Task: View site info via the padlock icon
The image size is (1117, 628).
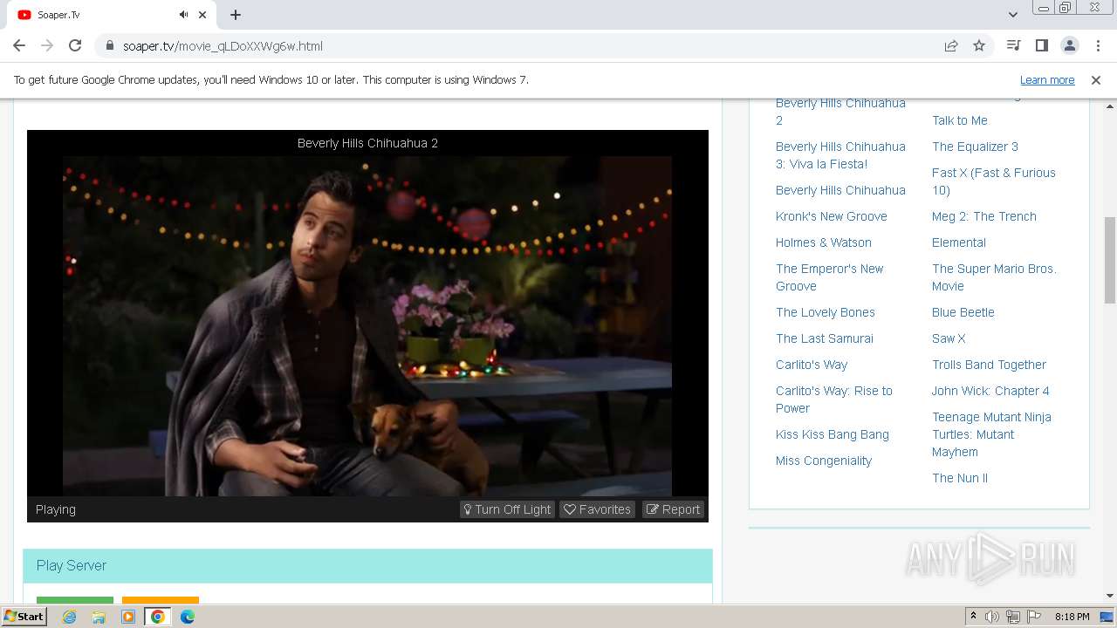Action: click(110, 46)
